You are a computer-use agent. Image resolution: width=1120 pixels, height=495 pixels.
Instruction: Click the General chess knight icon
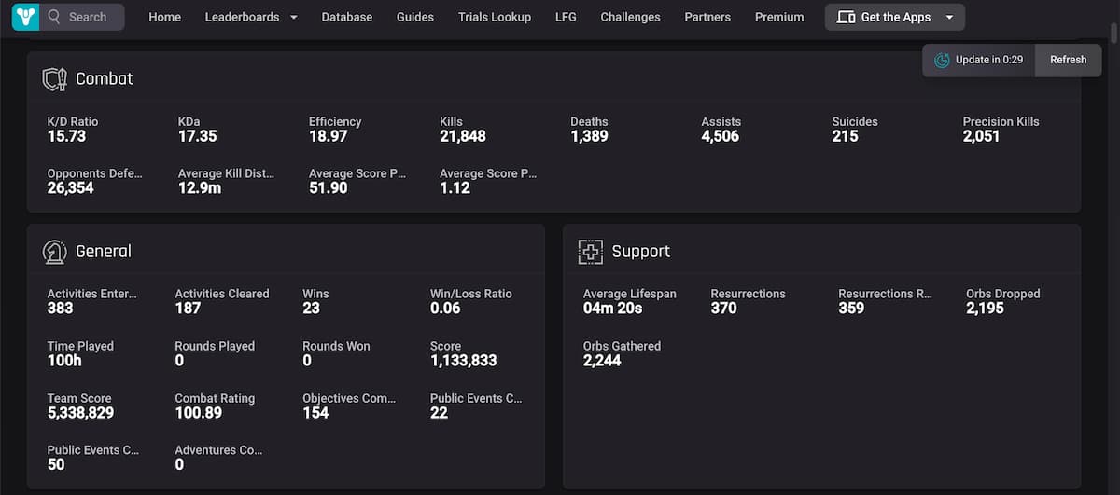click(x=55, y=252)
